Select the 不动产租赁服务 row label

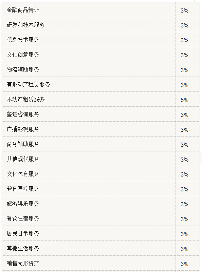25,99
